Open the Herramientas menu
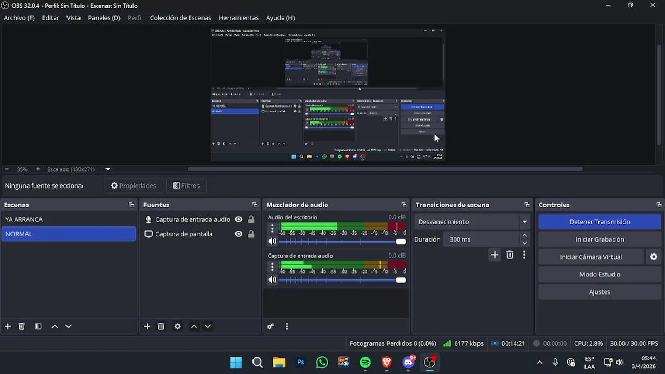Viewport: 665px width, 374px height. (238, 18)
